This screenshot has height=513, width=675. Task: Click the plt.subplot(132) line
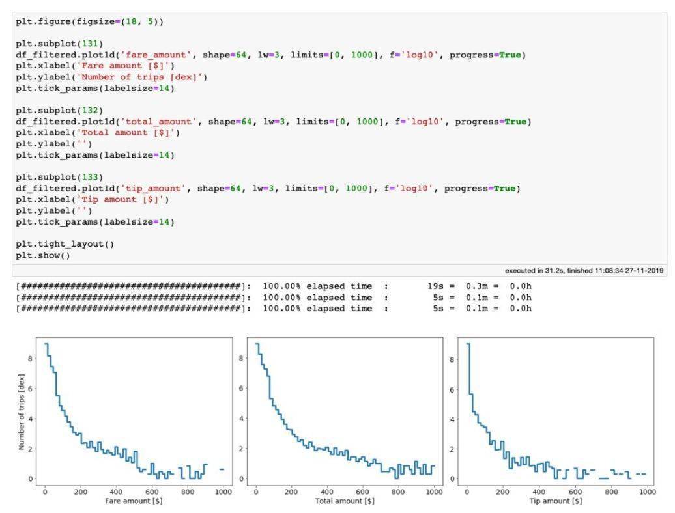click(x=59, y=111)
